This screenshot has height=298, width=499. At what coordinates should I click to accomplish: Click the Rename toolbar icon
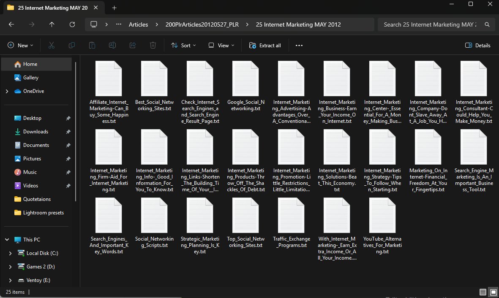(x=112, y=46)
